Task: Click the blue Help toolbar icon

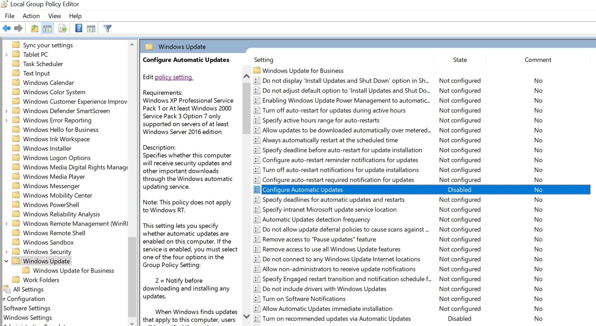Action: (x=79, y=28)
